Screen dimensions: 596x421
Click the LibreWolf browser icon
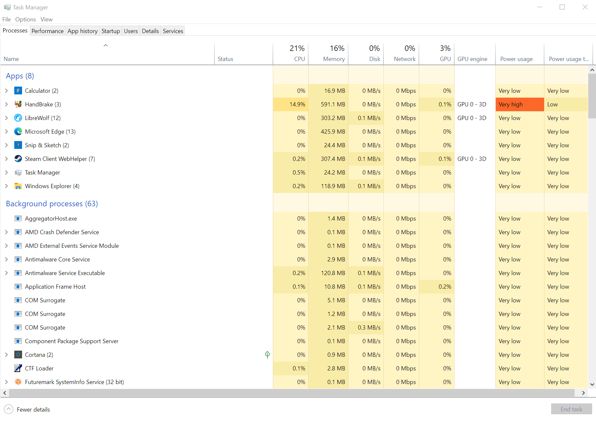(18, 118)
